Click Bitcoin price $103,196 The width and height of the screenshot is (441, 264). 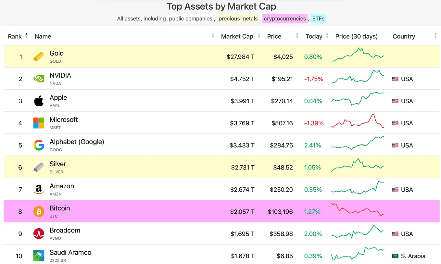(280, 212)
